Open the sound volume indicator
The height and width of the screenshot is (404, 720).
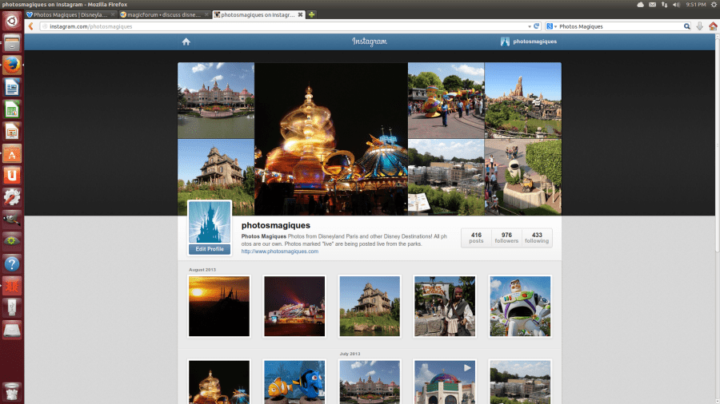(676, 5)
